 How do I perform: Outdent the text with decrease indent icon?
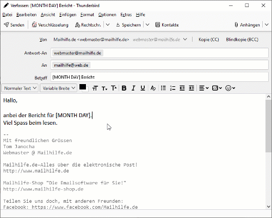coord(182,88)
